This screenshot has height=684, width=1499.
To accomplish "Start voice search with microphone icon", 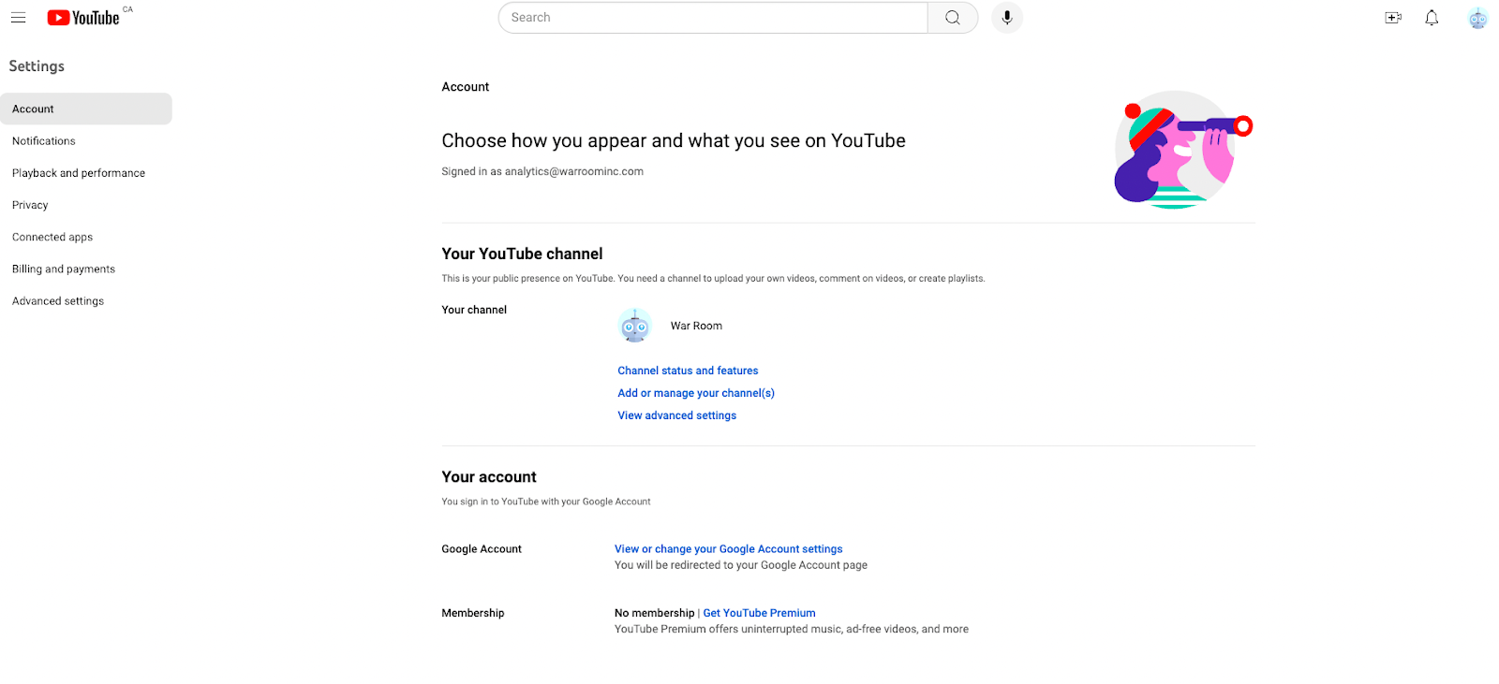I will click(x=1007, y=18).
